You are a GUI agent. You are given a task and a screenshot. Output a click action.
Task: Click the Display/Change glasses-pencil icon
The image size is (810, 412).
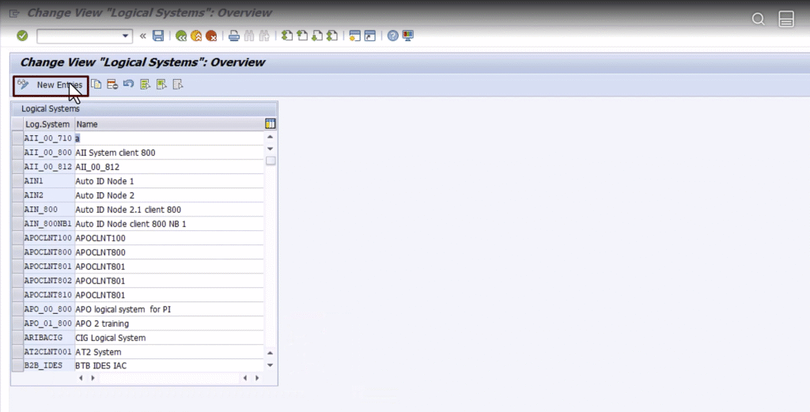[23, 84]
